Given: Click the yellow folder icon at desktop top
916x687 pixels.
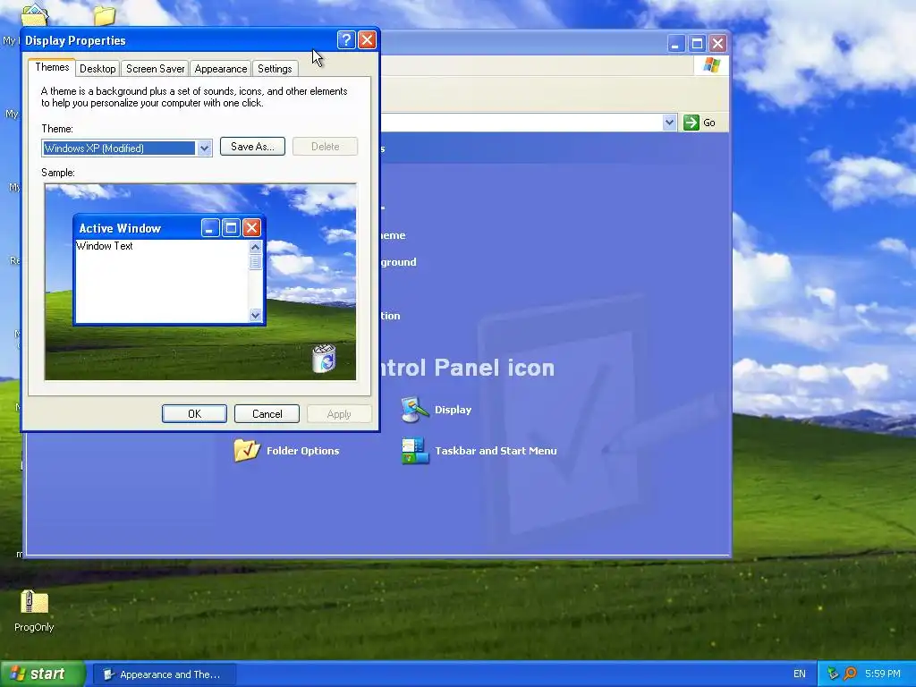Looking at the screenshot, I should click(x=104, y=14).
